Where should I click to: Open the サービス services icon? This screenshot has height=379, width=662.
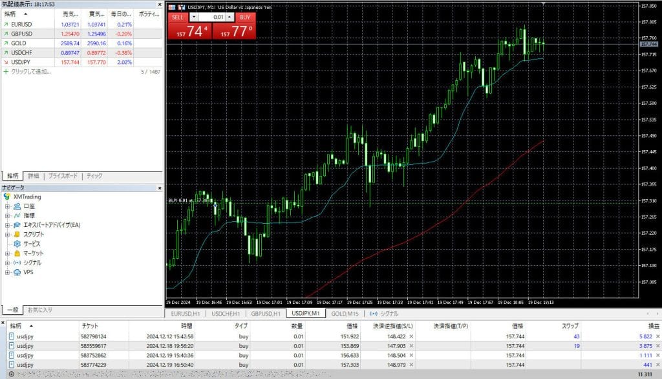point(17,244)
